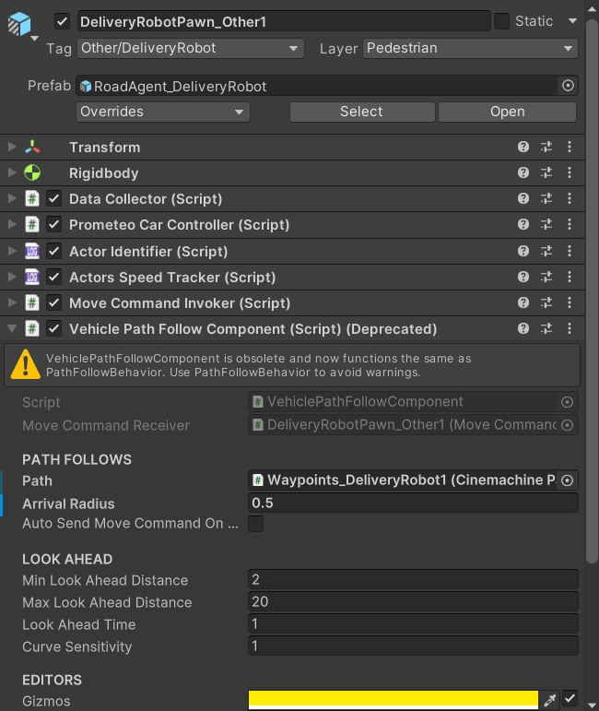Open Move Command Invoker options menu
Screen dimensions: 599x711
[x=570, y=302]
